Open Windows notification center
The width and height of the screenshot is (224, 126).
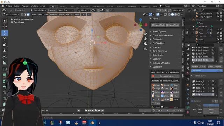pyautogui.click(x=218, y=123)
